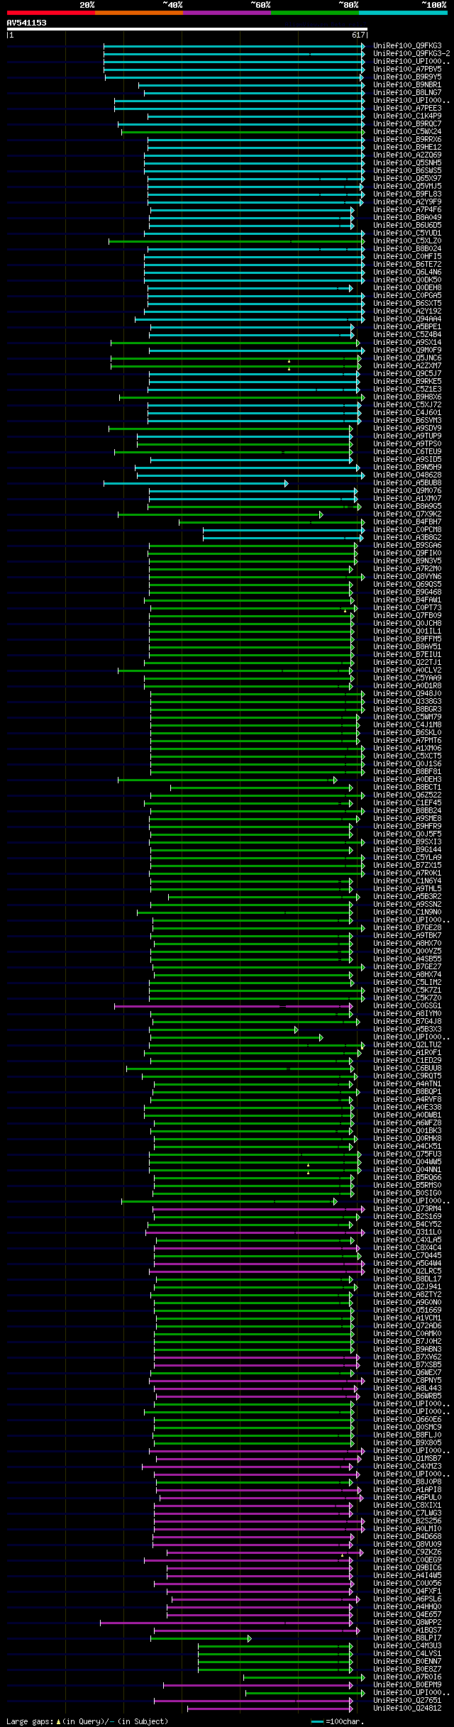454x1727 pixels.
Task: Select the UniRef100_B6U6D5 label
Action: pos(407,226)
